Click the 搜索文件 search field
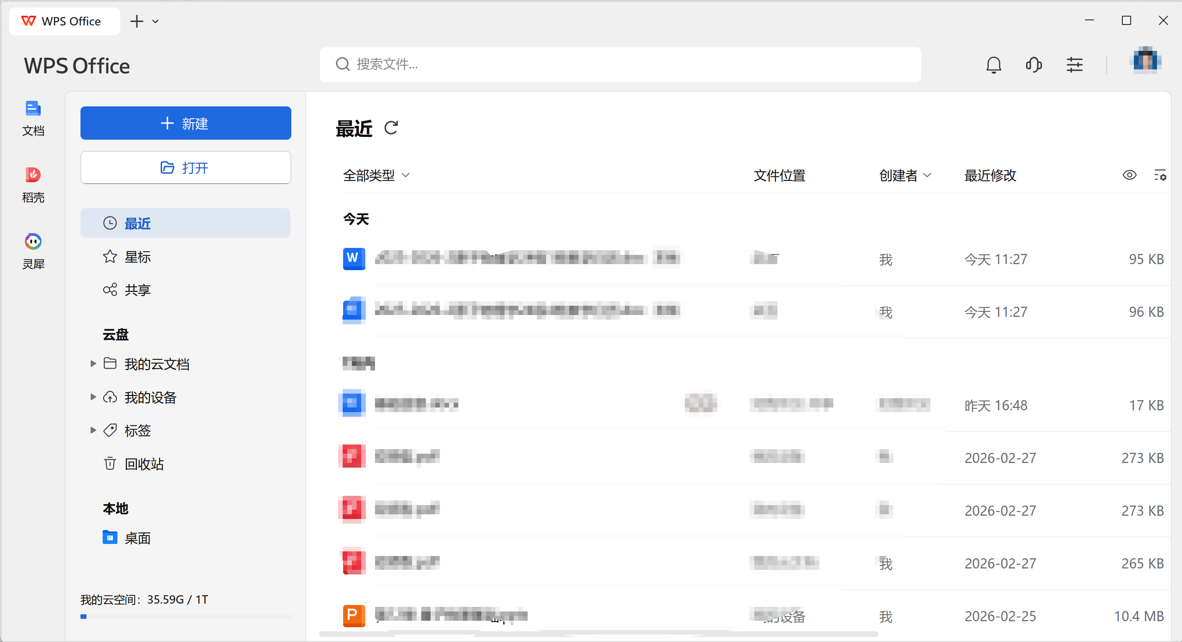The width and height of the screenshot is (1182, 642). pos(620,64)
